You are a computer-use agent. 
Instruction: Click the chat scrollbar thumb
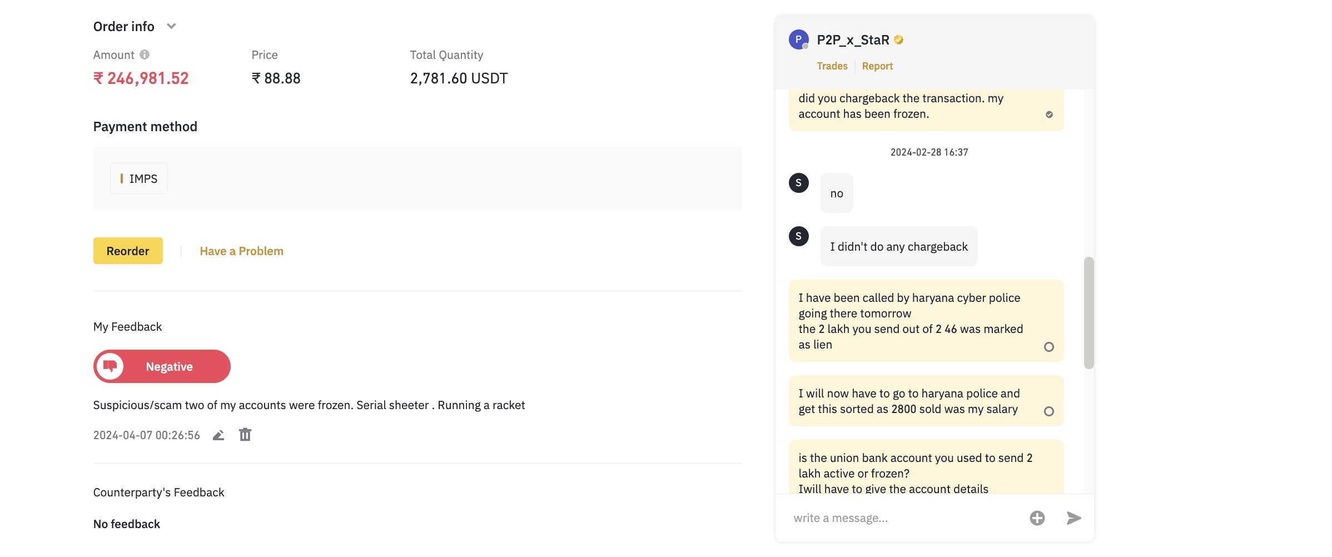pyautogui.click(x=1089, y=312)
